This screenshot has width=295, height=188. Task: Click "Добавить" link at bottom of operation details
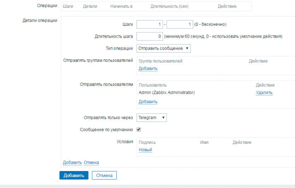click(72, 163)
